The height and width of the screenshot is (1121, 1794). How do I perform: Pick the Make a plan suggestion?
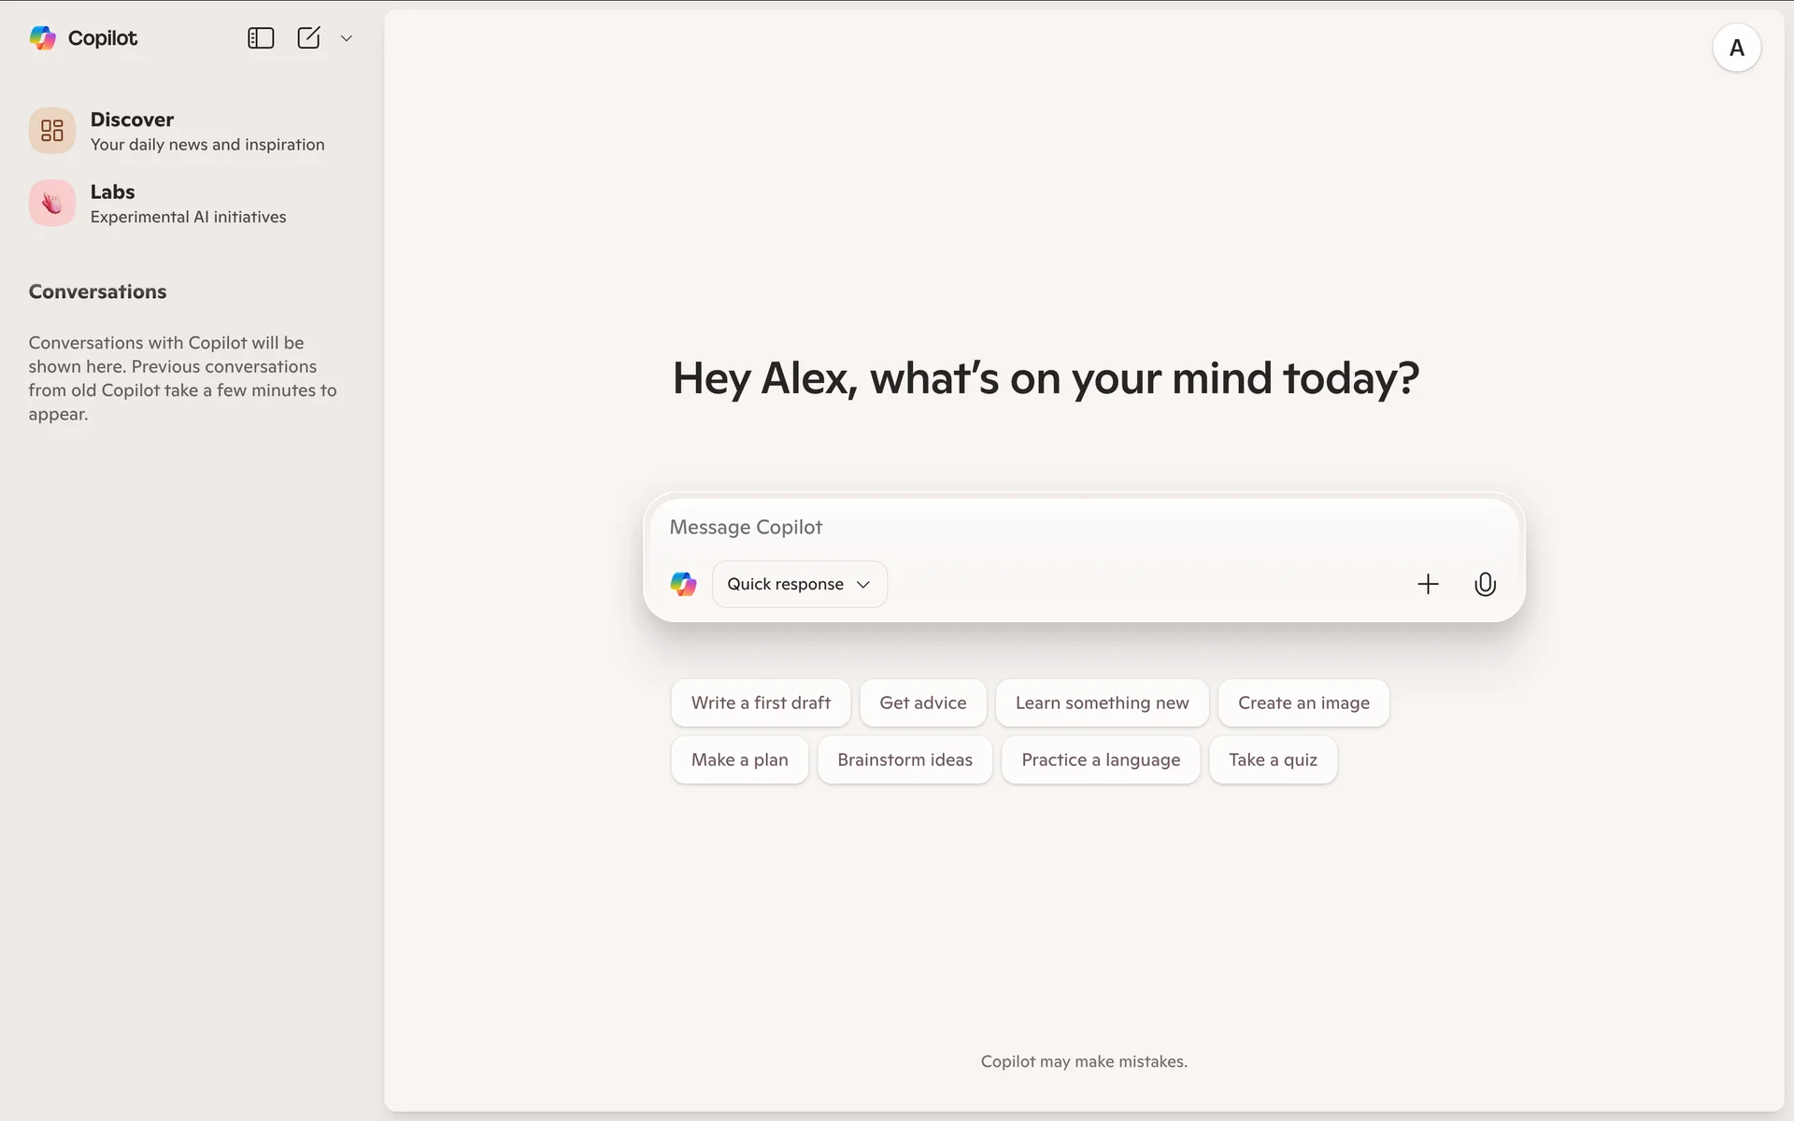point(739,759)
